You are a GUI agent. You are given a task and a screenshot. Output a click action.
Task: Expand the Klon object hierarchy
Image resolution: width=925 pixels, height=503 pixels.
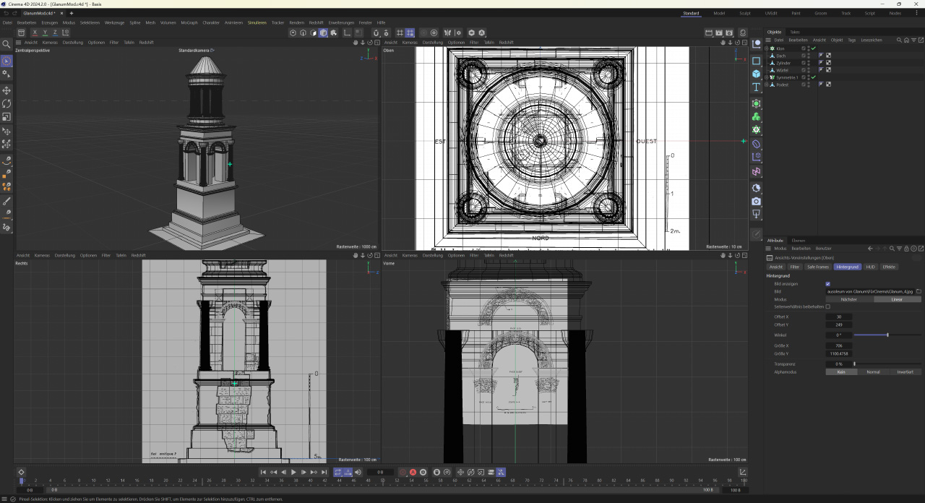pos(767,48)
